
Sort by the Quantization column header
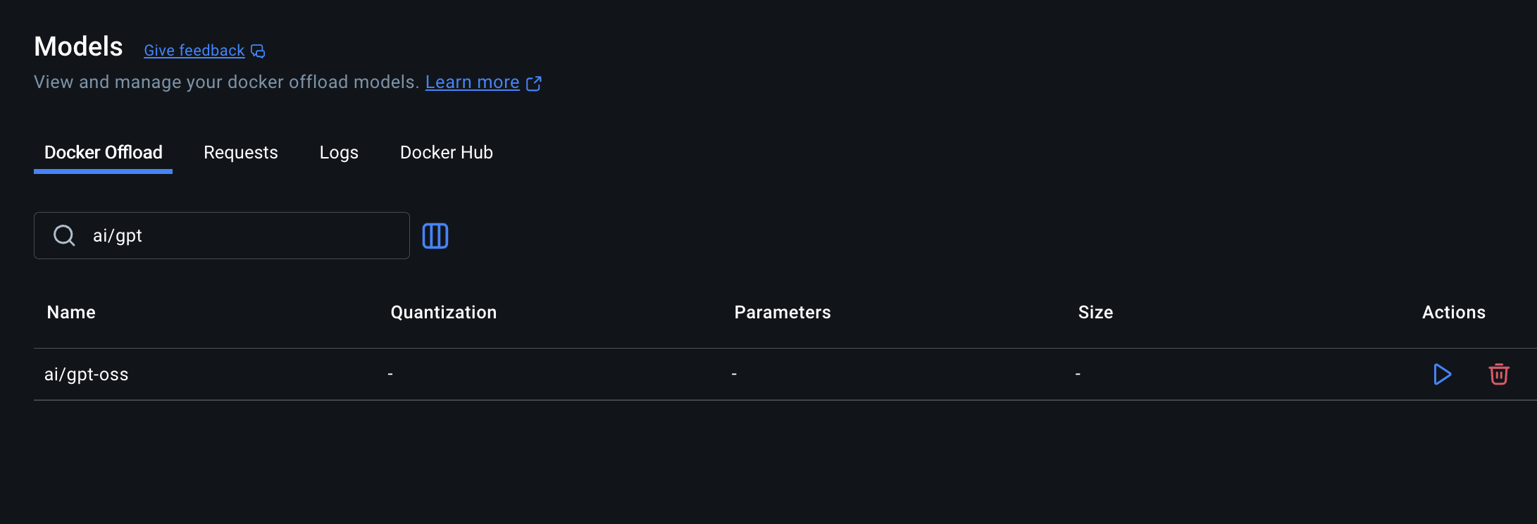444,312
